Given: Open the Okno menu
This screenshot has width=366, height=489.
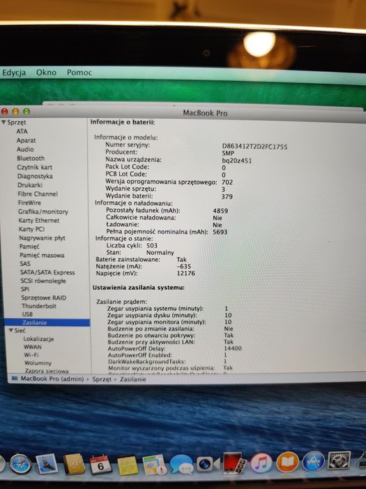Looking at the screenshot, I should coord(47,73).
